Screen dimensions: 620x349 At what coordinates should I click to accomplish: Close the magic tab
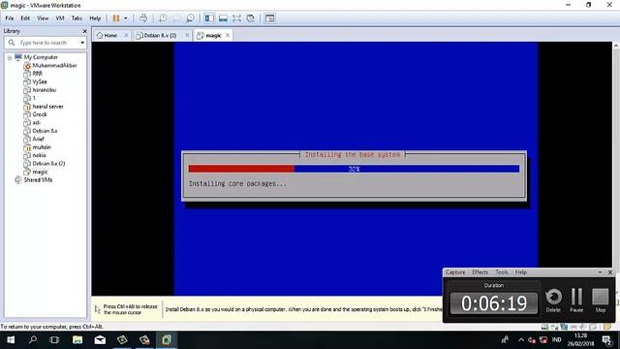pyautogui.click(x=228, y=35)
